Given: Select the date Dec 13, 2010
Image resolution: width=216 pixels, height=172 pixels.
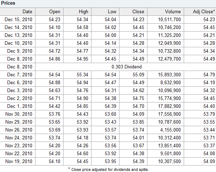Looking at the screenshot, I should (x=18, y=35).
